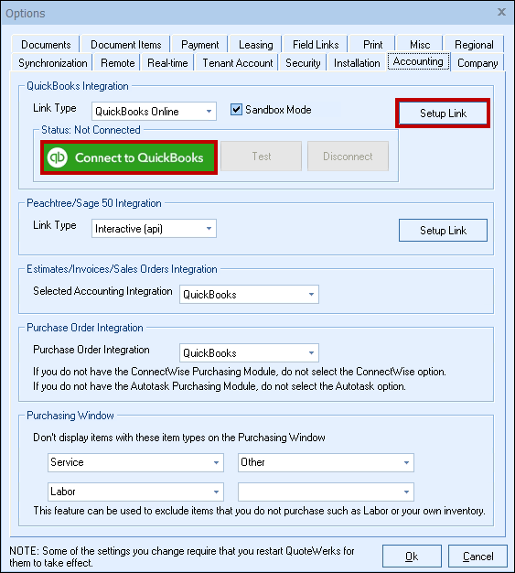Go to the Synchronization tab
This screenshot has width=515, height=573.
tap(52, 63)
